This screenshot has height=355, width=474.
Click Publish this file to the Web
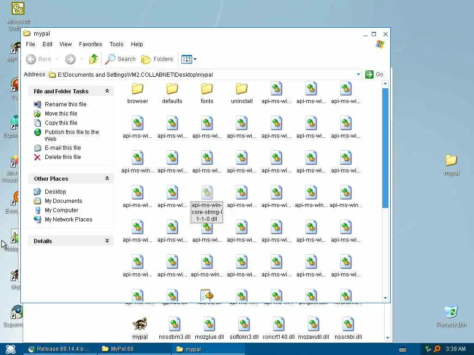67,135
